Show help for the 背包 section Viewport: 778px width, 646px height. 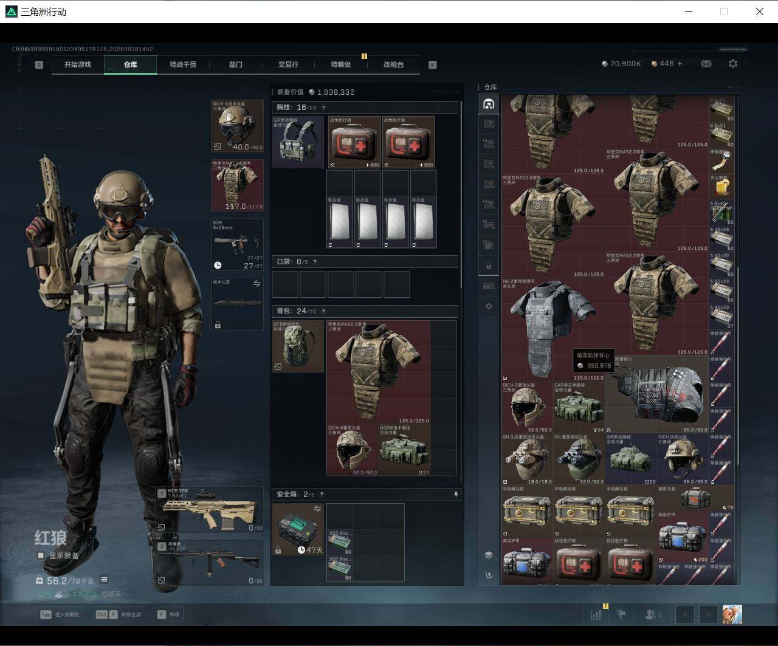pos(323,311)
